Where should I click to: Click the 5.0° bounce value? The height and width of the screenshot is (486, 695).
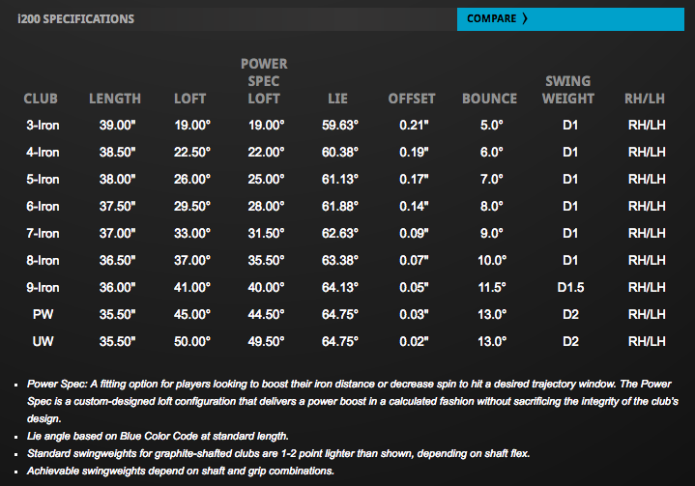[x=492, y=126]
